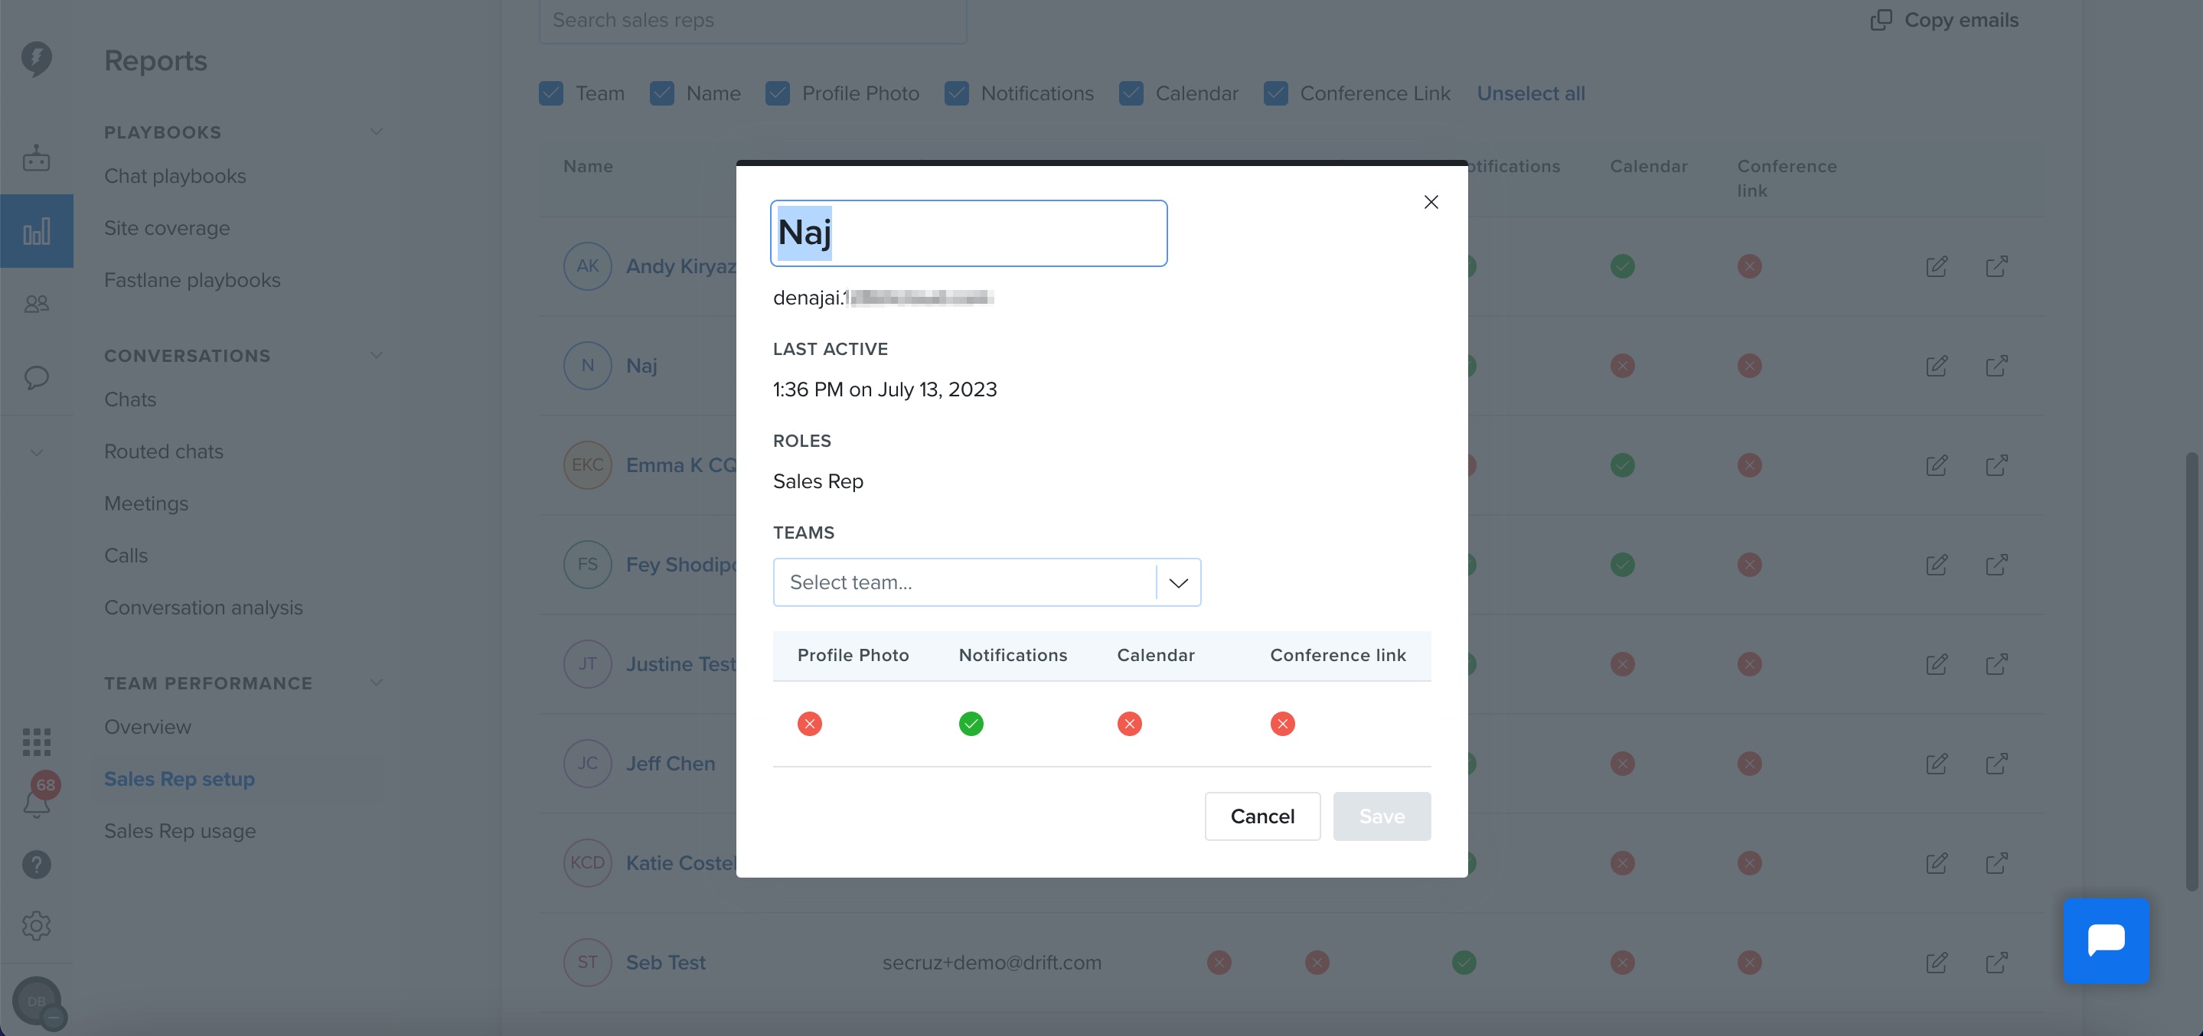Click the Drift lightning logo
Screen dimensions: 2203x1036
pyautogui.click(x=36, y=59)
